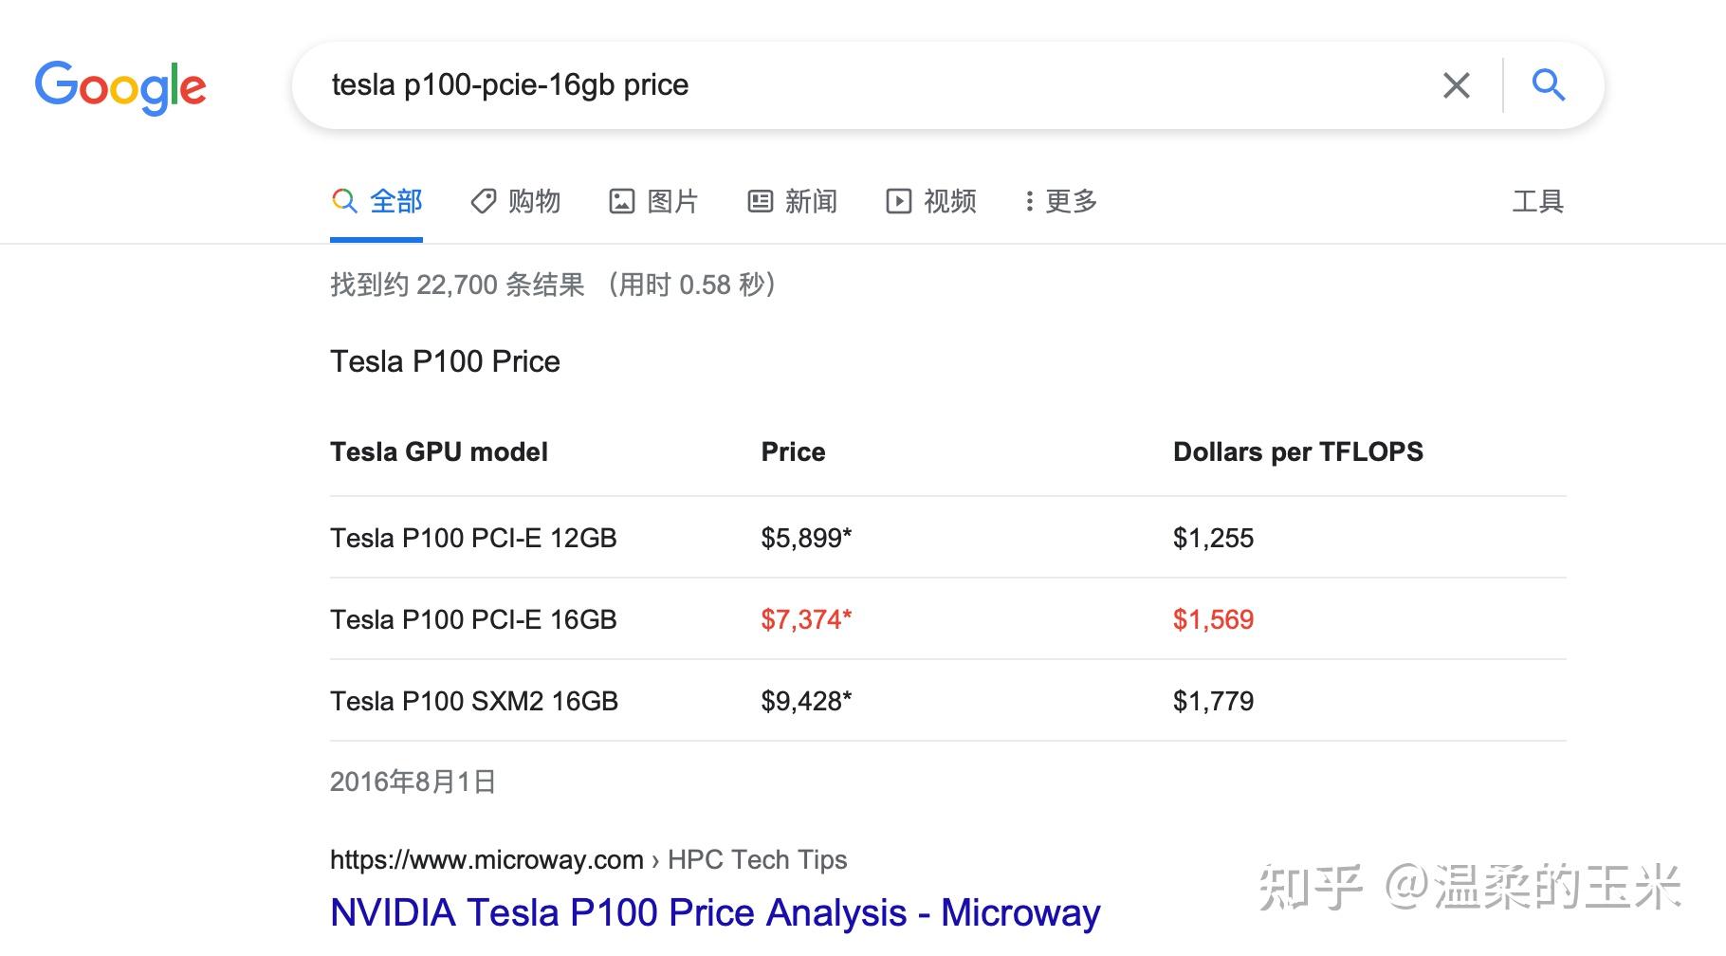Click the blue search magnifier icon
This screenshot has width=1726, height=956.
tap(1548, 85)
